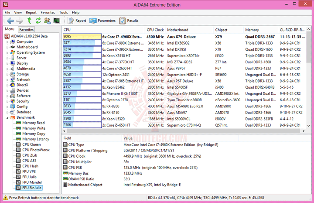Collapse the Benchmark tree node
This screenshot has height=203, width=314.
coord(7,117)
